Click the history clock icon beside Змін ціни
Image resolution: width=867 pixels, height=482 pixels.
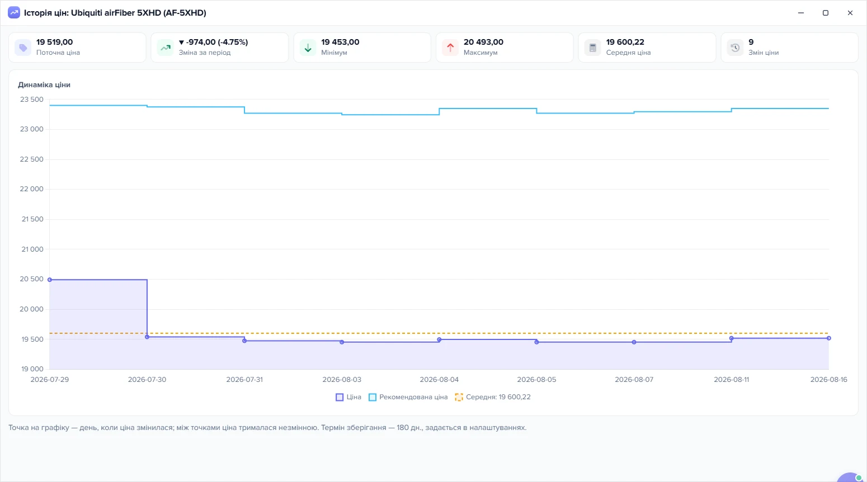(735, 48)
